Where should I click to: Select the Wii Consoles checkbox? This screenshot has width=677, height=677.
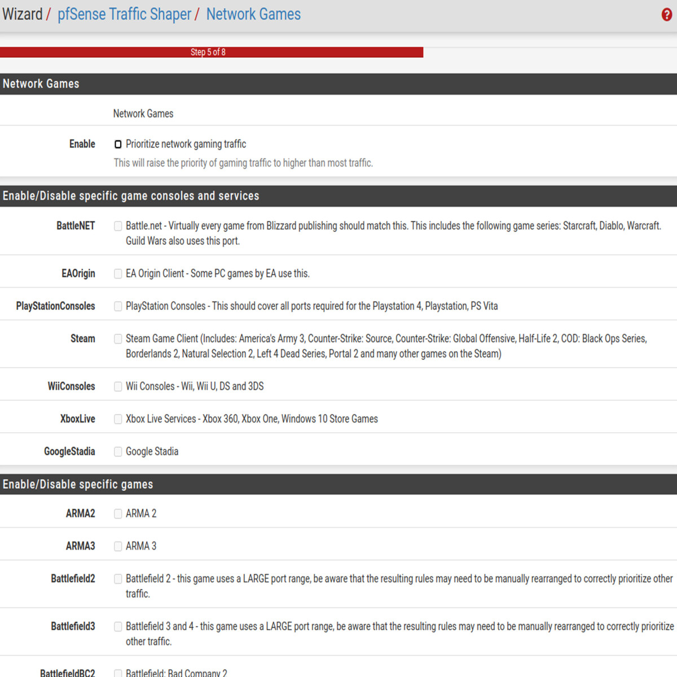pyautogui.click(x=118, y=386)
